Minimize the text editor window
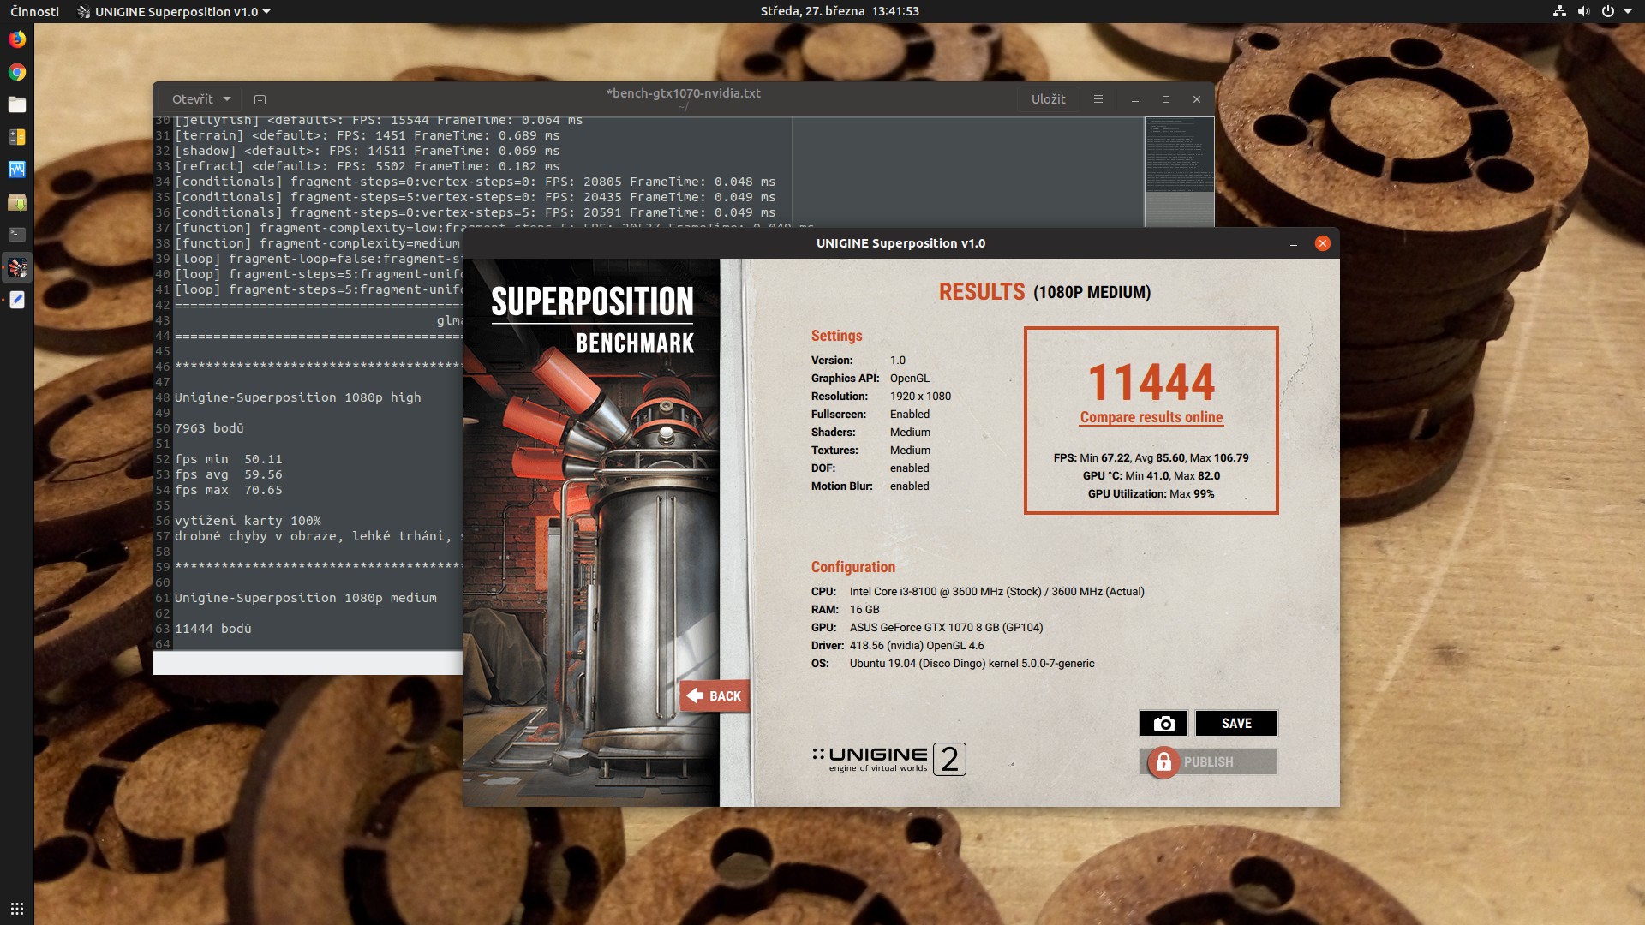 point(1135,99)
